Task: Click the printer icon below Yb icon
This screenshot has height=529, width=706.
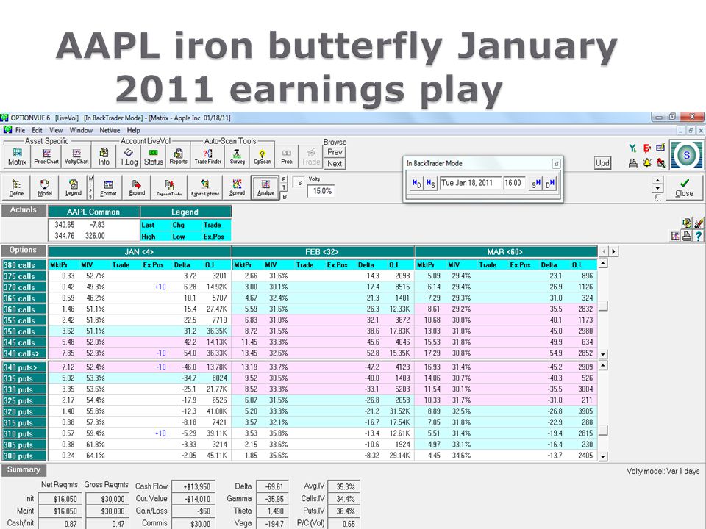Action: 632,163
